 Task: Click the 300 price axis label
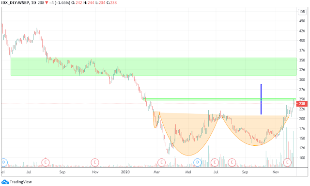point(302,79)
